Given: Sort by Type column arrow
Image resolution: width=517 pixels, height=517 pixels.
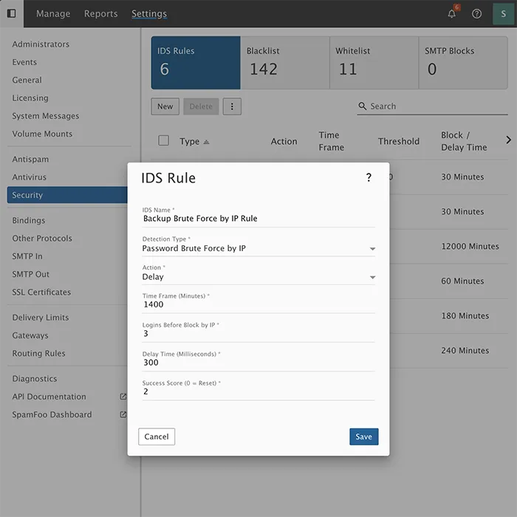Looking at the screenshot, I should click(x=206, y=142).
